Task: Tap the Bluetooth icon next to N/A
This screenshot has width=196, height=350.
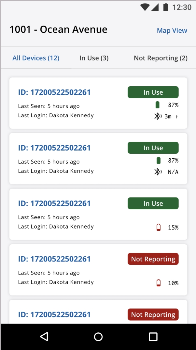Action: pos(158,172)
